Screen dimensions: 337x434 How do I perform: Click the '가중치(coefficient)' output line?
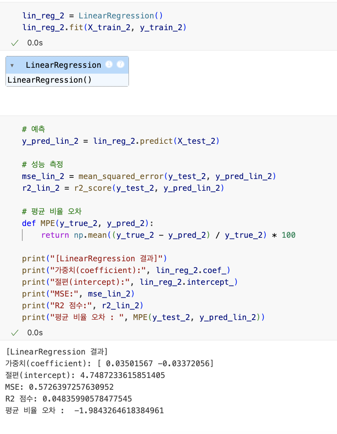(x=110, y=364)
